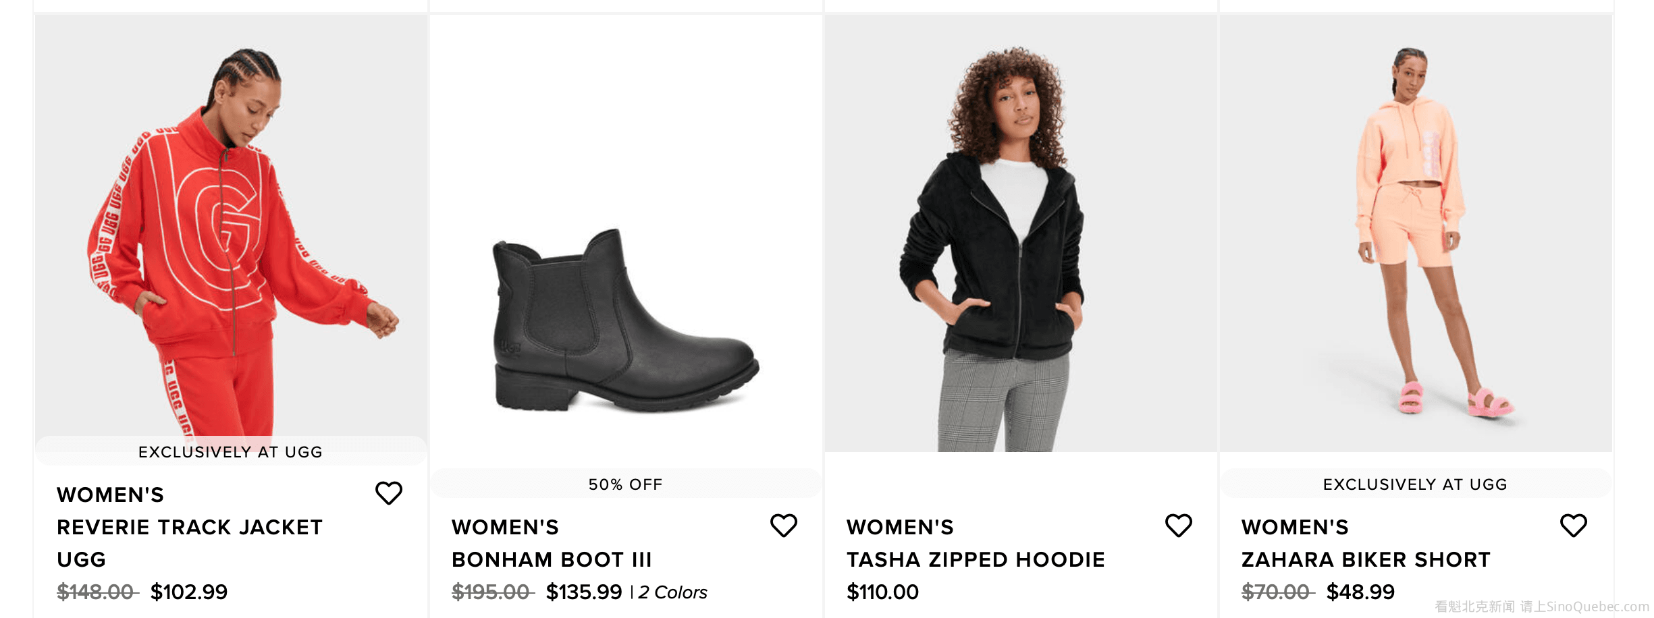Click the $135.99 boot sale price
1654x618 pixels.
tap(583, 592)
